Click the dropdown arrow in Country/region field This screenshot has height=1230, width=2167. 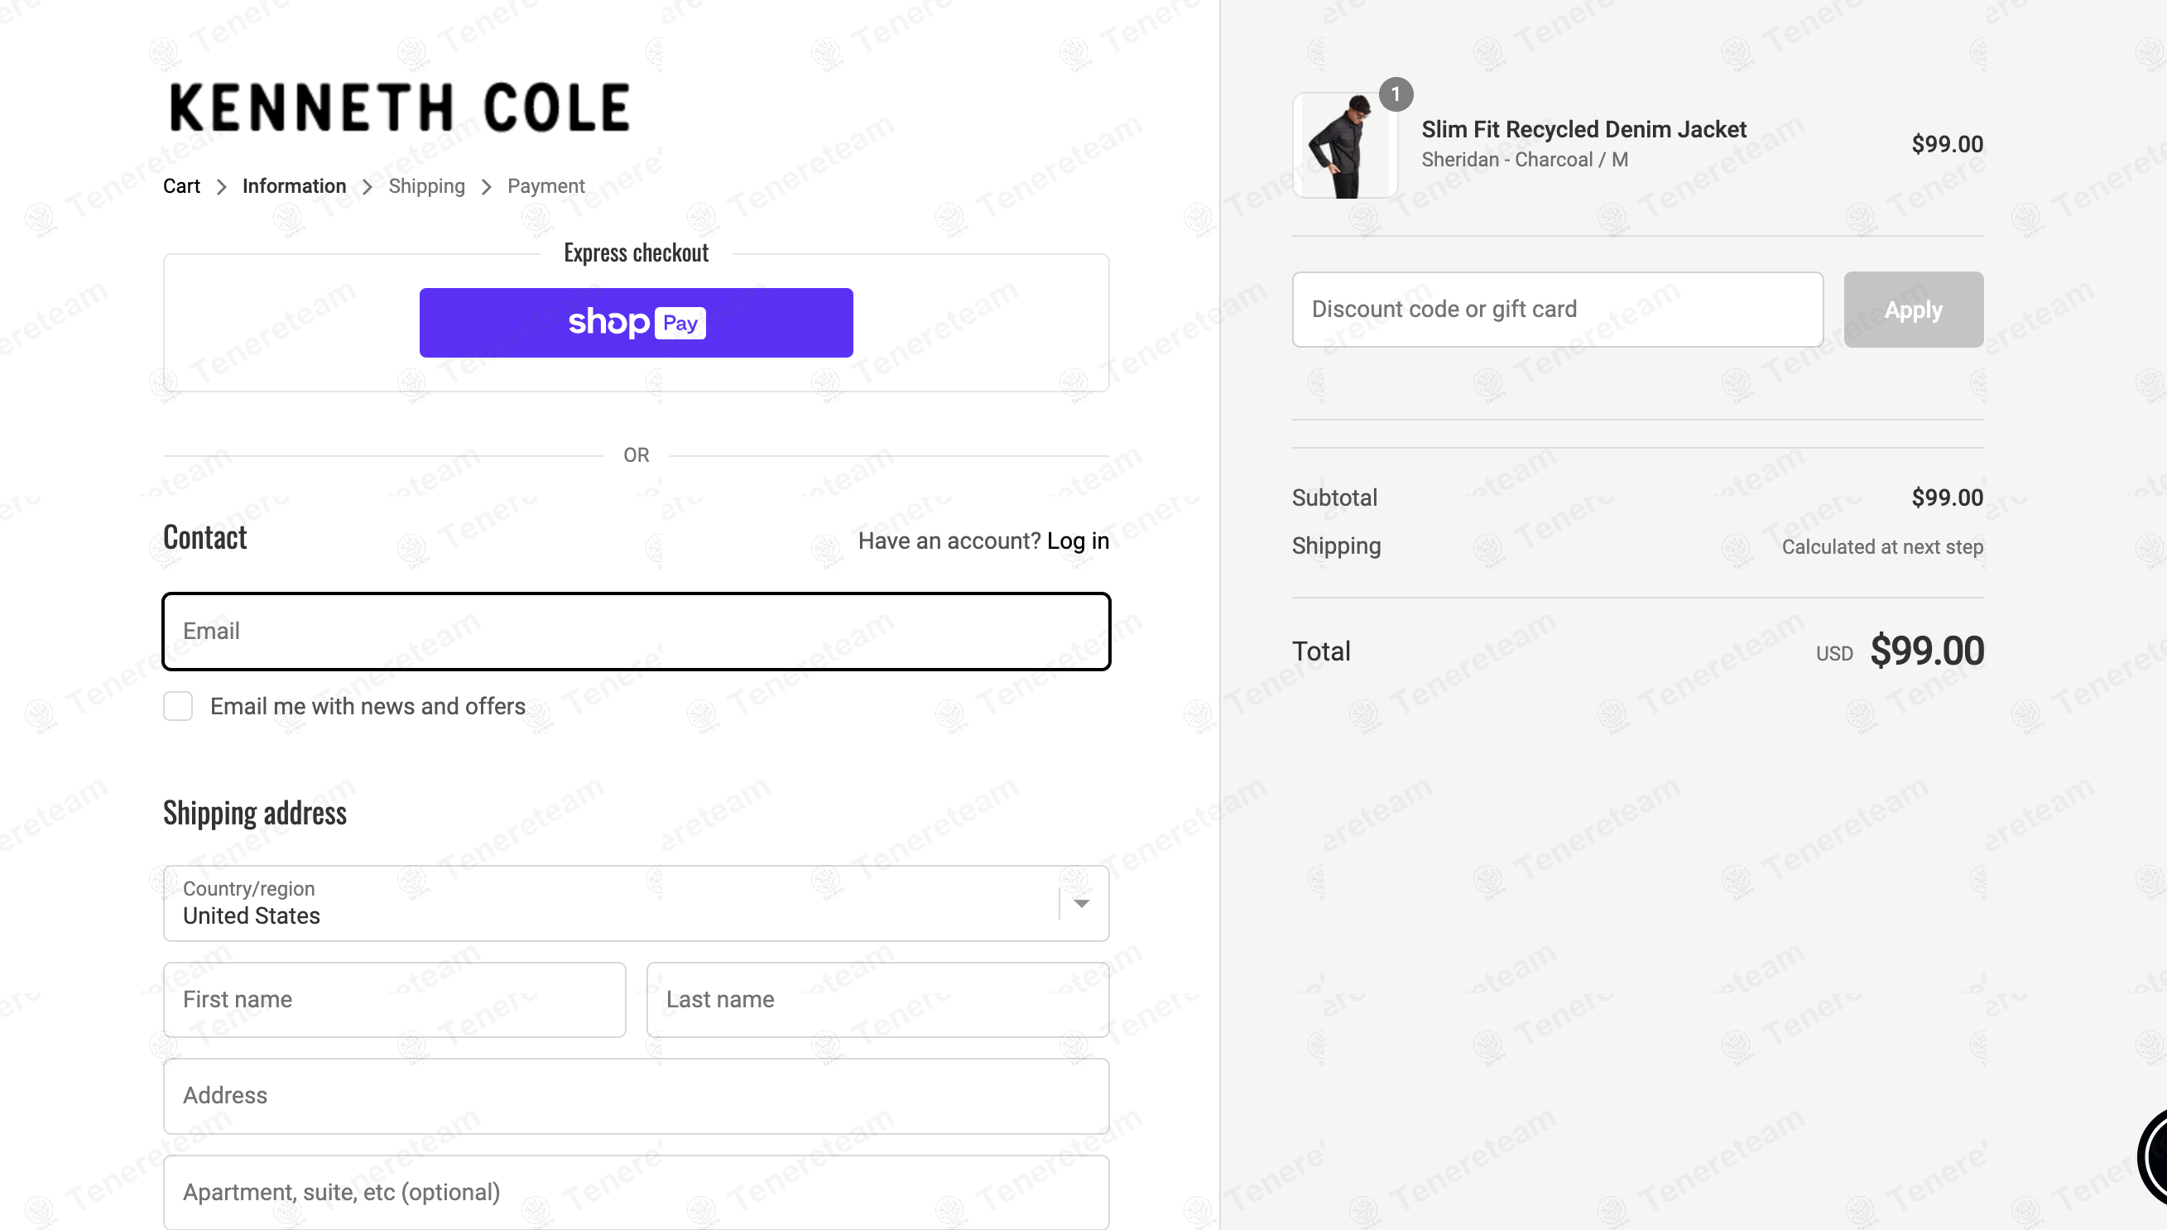[1081, 903]
